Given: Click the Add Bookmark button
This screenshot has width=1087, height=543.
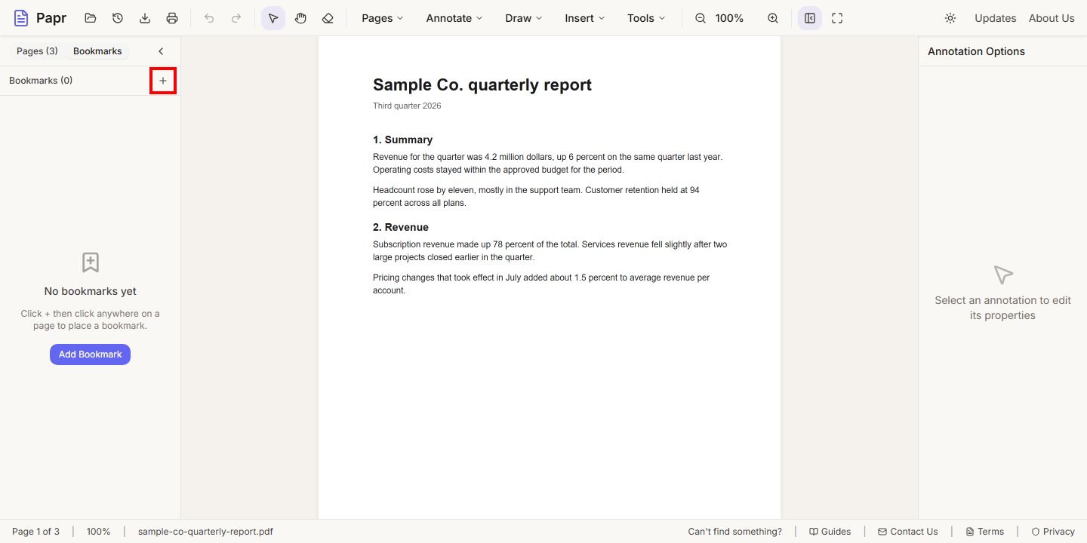Looking at the screenshot, I should point(90,354).
